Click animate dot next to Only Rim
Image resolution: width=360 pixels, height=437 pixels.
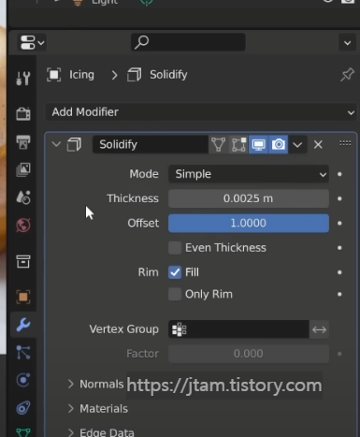pyautogui.click(x=339, y=294)
